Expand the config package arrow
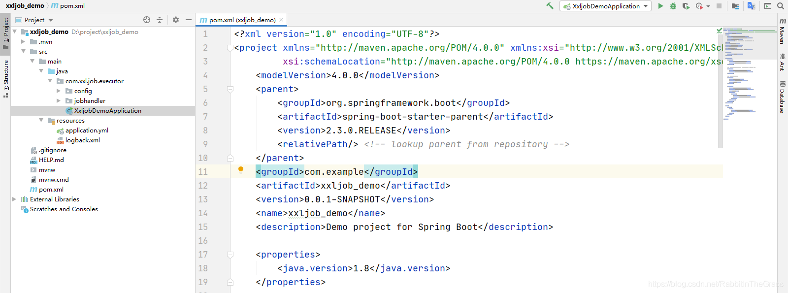 59,91
